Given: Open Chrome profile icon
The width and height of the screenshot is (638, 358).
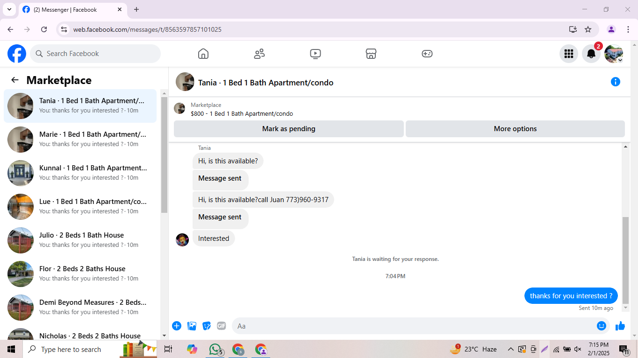Looking at the screenshot, I should click(x=611, y=29).
